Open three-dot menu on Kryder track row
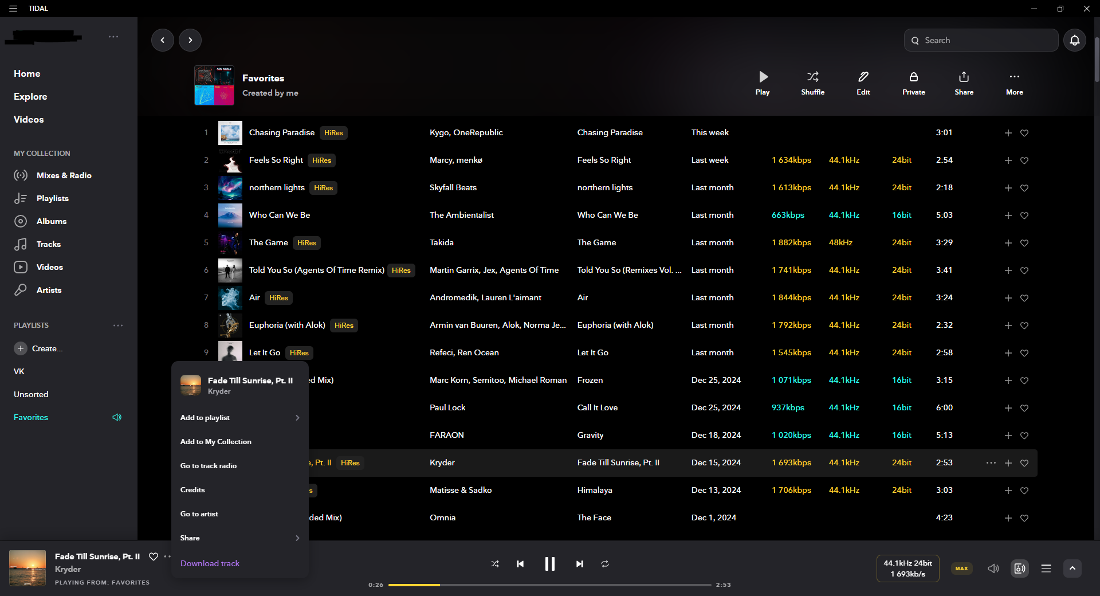 (x=991, y=463)
